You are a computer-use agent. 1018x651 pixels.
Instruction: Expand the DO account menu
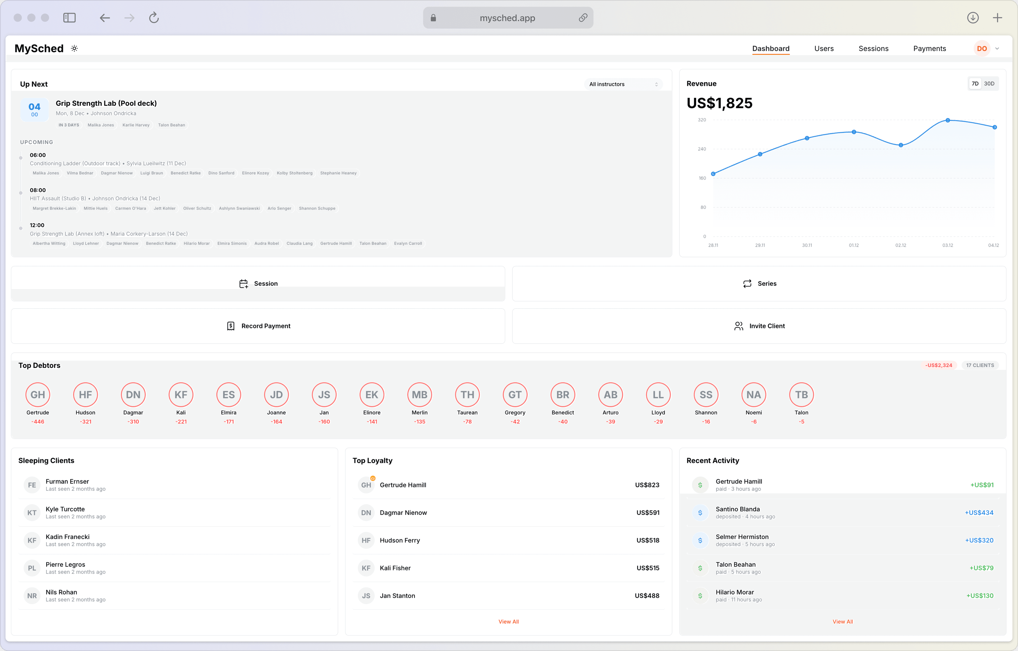tap(987, 48)
